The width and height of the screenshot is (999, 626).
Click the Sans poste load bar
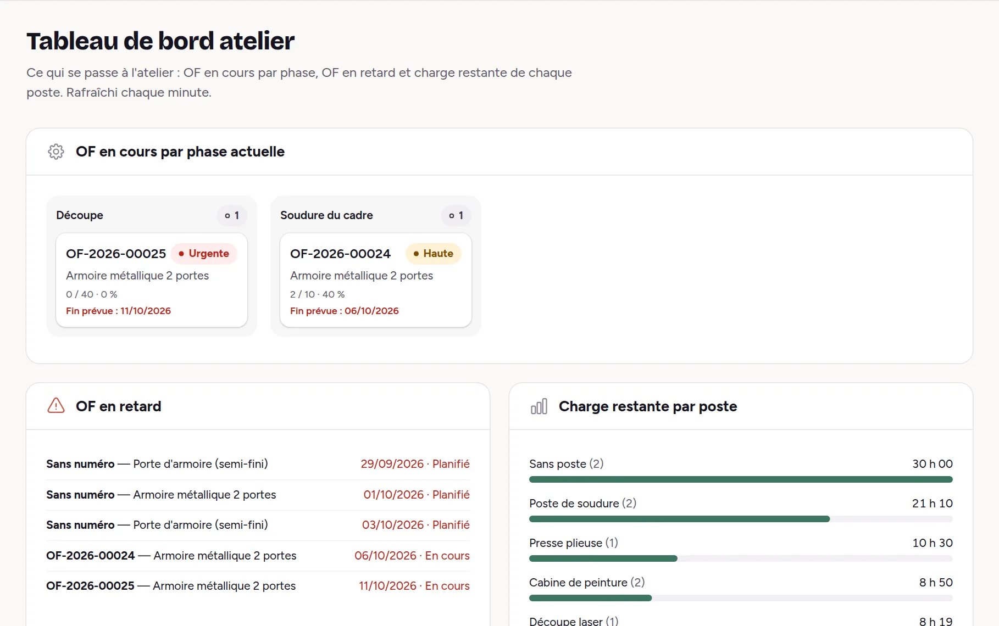point(741,479)
